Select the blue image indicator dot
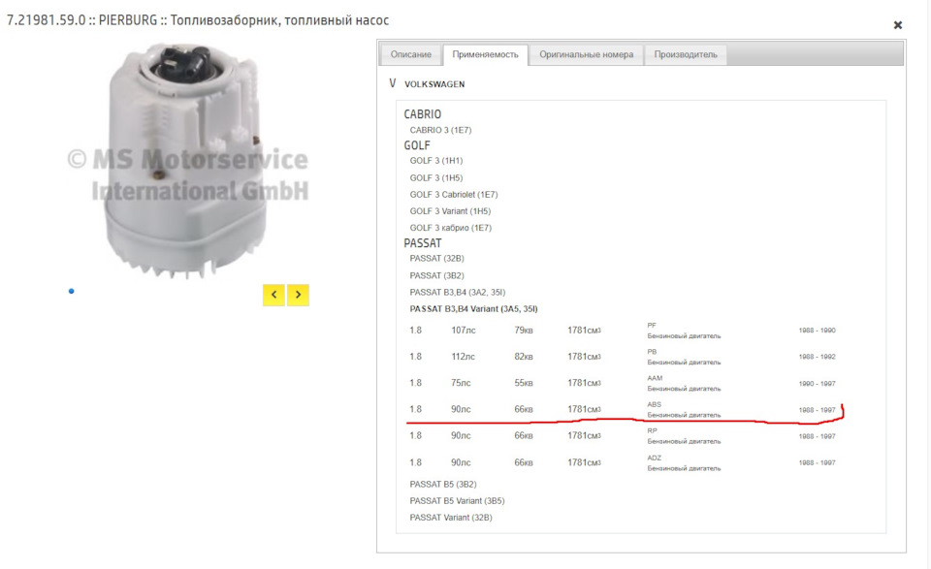Image resolution: width=931 pixels, height=569 pixels. (x=71, y=292)
